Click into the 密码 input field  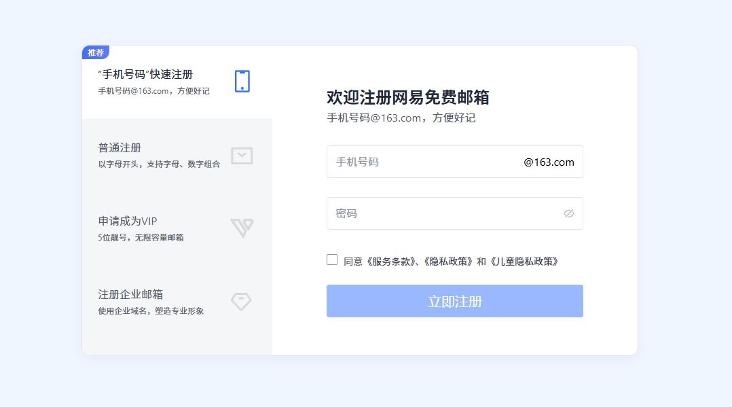(441, 213)
